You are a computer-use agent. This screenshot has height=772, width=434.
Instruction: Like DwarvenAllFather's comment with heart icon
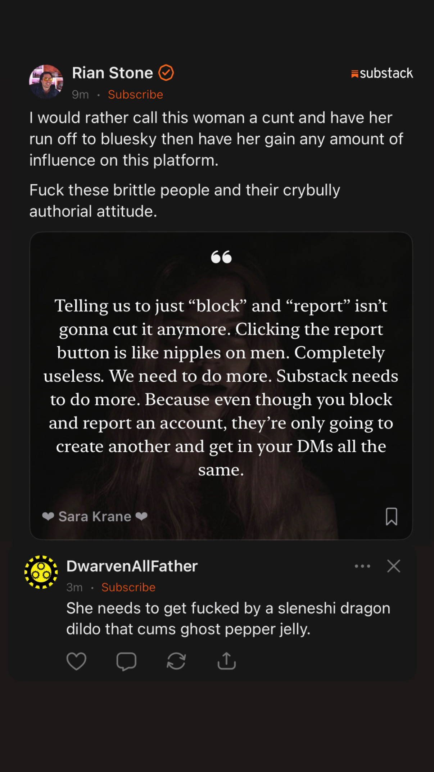[76, 661]
